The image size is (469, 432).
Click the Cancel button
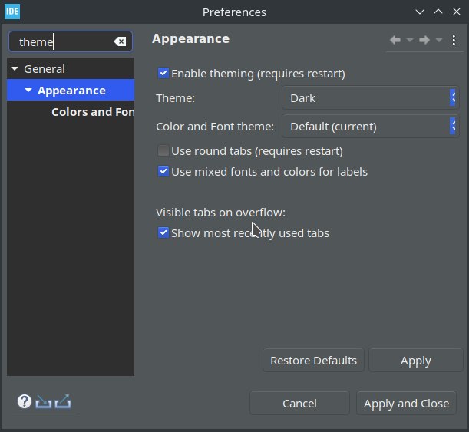299,404
